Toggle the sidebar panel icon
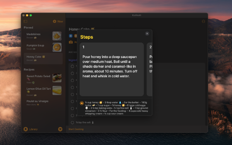This screenshot has width=232, height=145. coord(25,21)
